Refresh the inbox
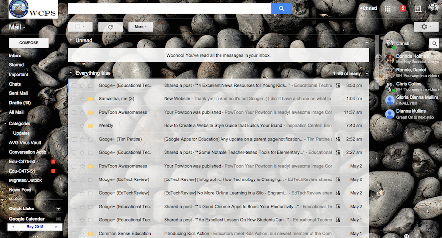The width and height of the screenshot is (442, 238). pos(110,27)
